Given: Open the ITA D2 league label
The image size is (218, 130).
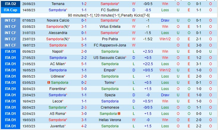Looking at the screenshot, I should pyautogui.click(x=10, y=4).
